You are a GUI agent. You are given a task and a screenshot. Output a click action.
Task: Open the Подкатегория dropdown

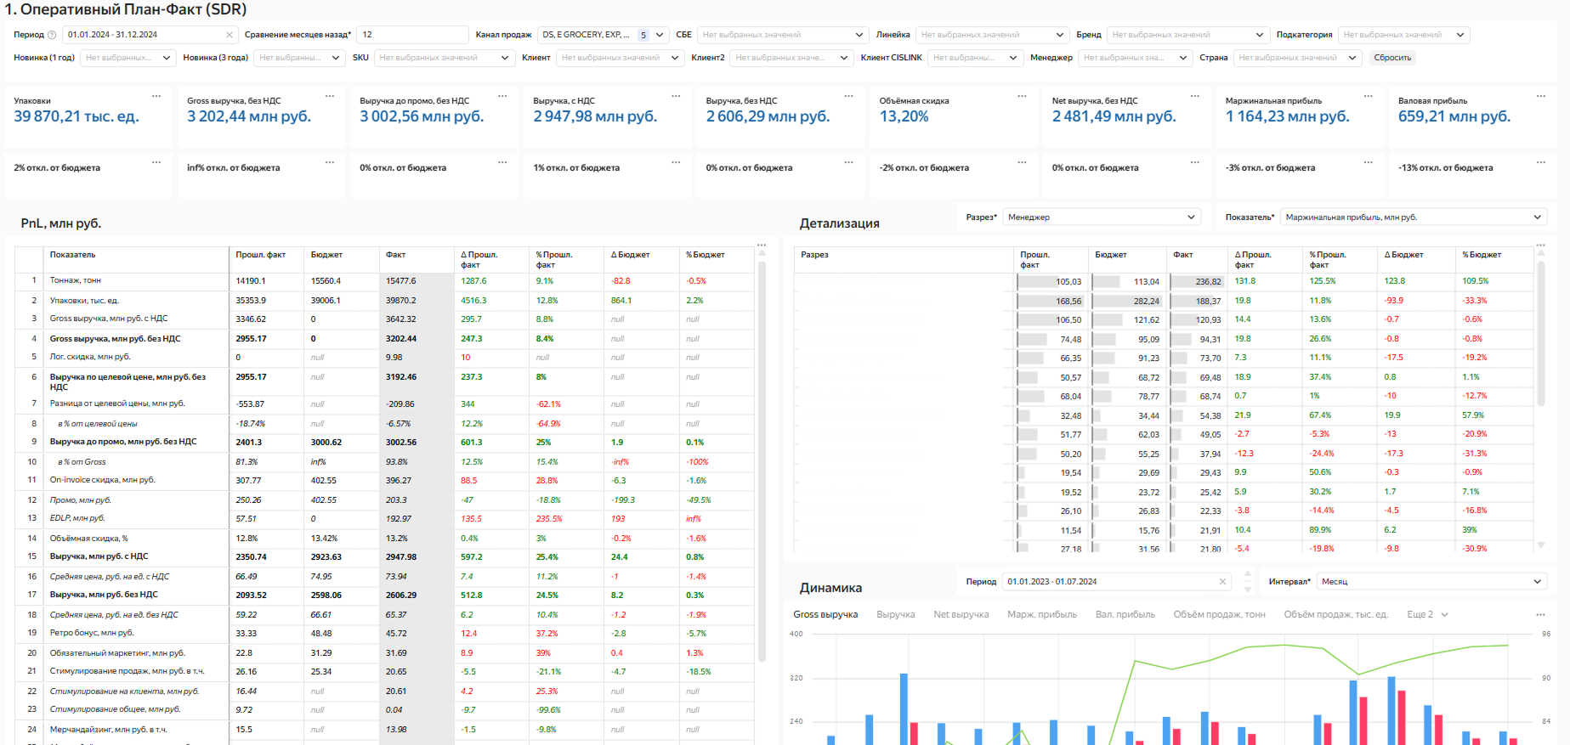[1403, 35]
